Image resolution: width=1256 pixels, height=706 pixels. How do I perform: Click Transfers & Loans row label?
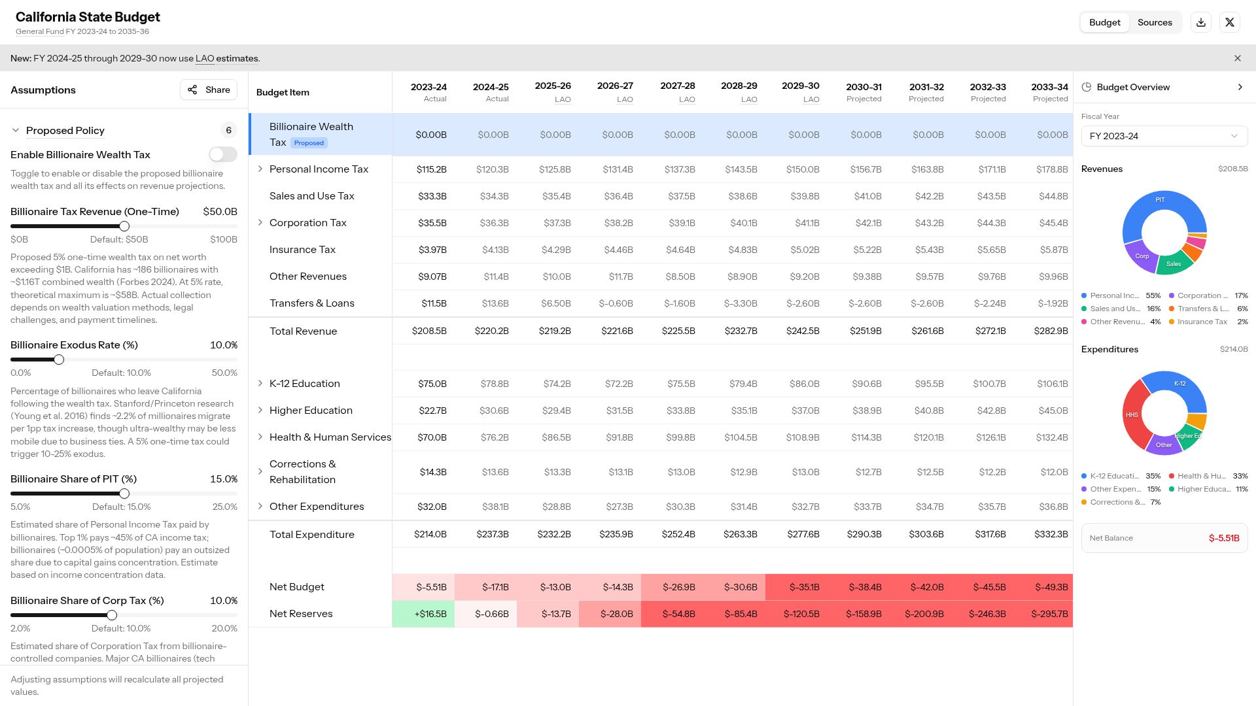(x=312, y=303)
